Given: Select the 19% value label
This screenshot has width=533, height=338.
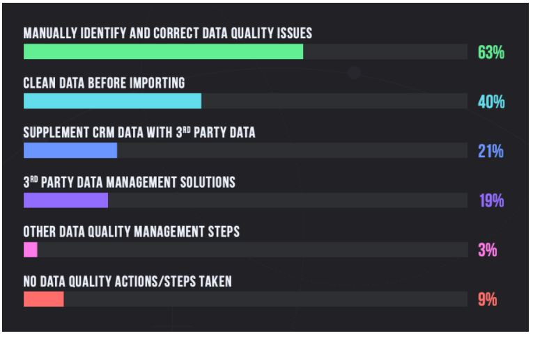Looking at the screenshot, I should tap(491, 201).
